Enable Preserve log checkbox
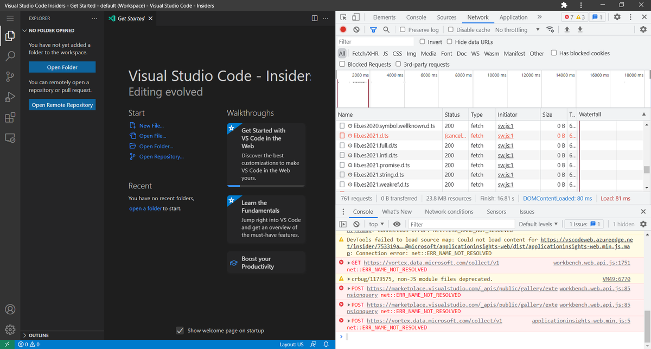The height and width of the screenshot is (349, 651). pyautogui.click(x=403, y=30)
